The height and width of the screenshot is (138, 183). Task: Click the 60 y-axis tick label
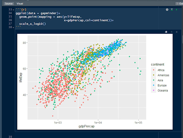[24, 69]
